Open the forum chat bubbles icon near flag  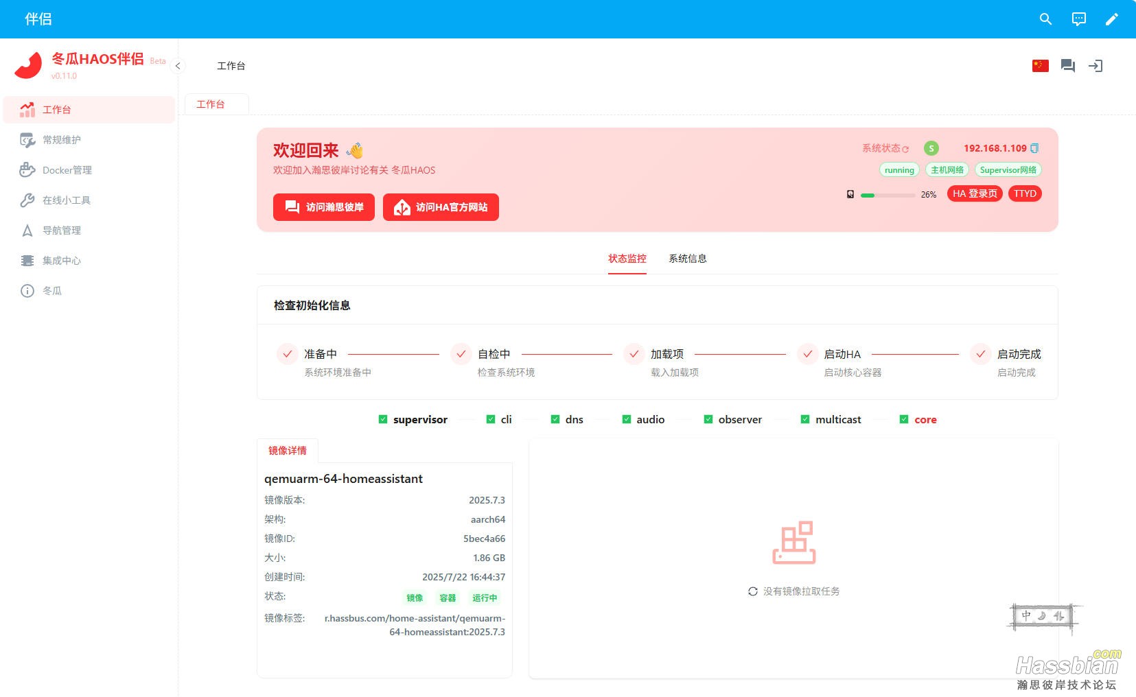1068,66
